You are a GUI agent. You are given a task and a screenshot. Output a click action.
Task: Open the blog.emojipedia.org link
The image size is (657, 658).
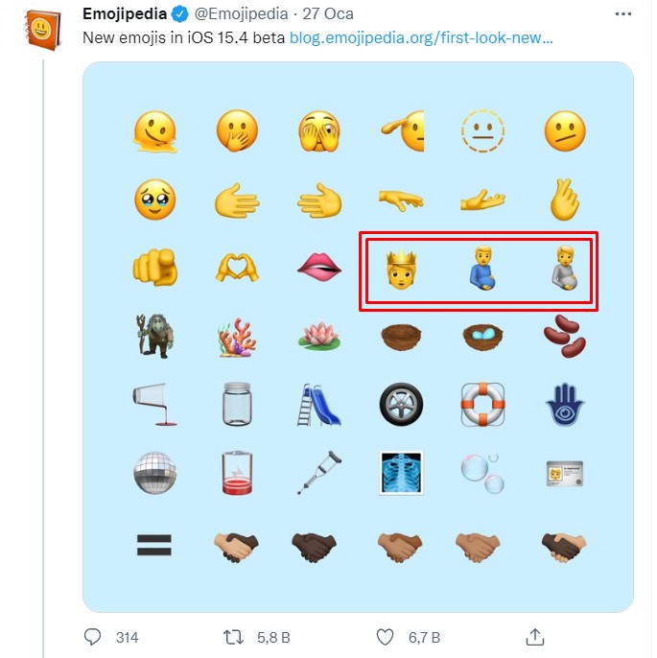point(422,38)
